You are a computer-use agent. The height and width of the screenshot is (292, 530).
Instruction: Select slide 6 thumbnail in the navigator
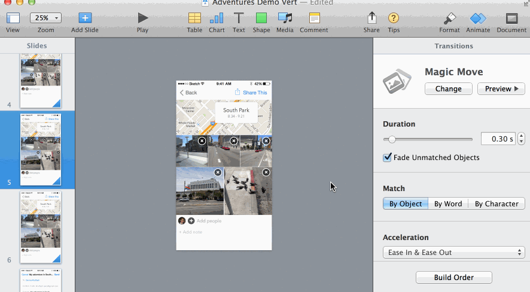(x=41, y=228)
